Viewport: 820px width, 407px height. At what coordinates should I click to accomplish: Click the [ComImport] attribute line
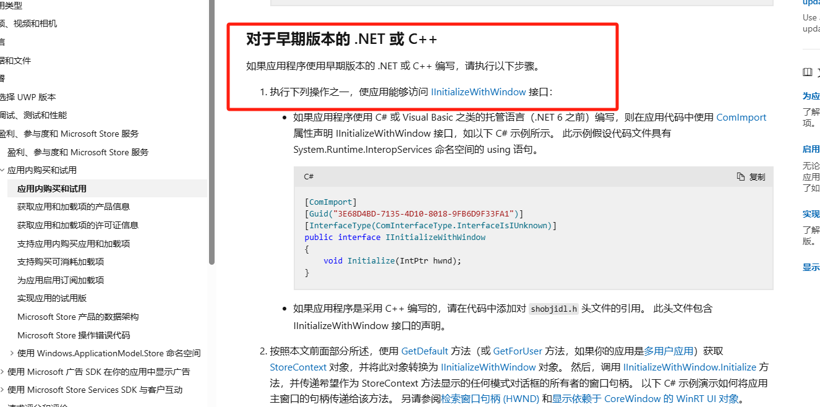click(x=331, y=202)
